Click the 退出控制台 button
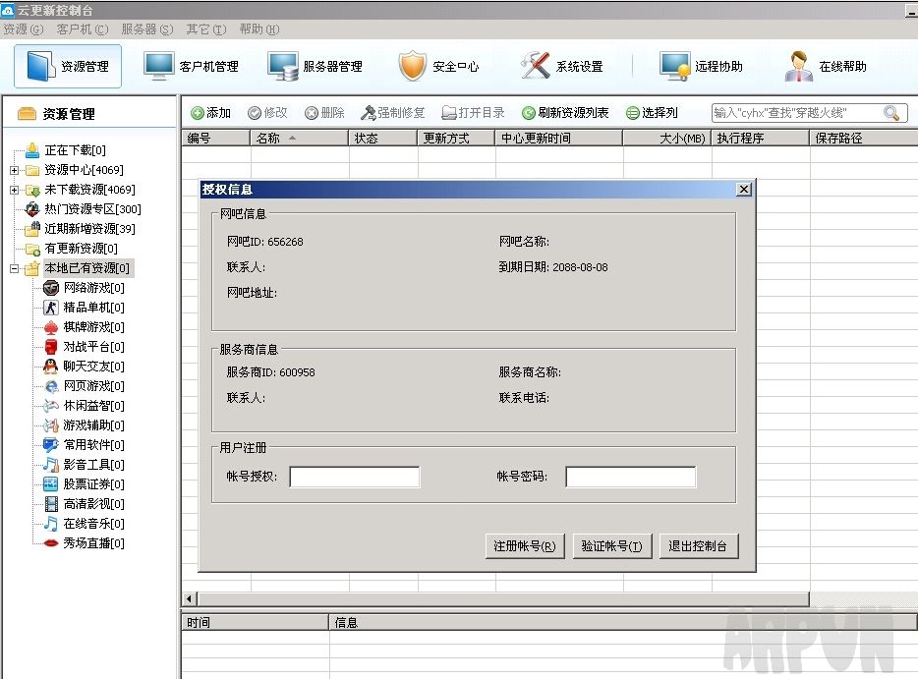918x679 pixels. pos(699,546)
